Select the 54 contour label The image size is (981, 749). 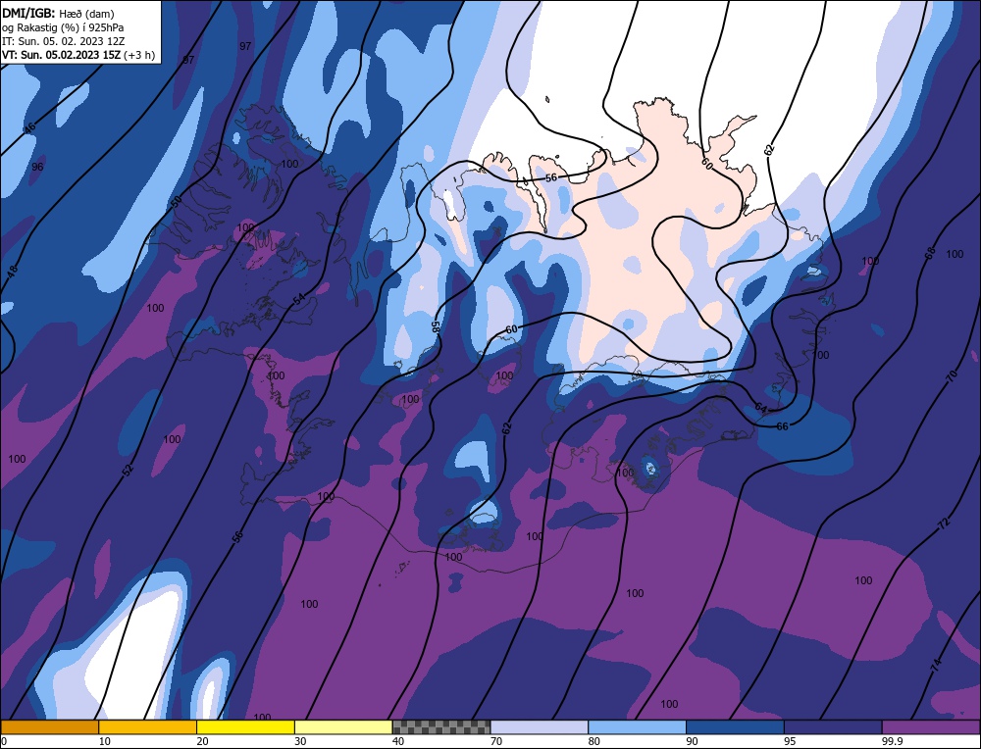tap(299, 299)
